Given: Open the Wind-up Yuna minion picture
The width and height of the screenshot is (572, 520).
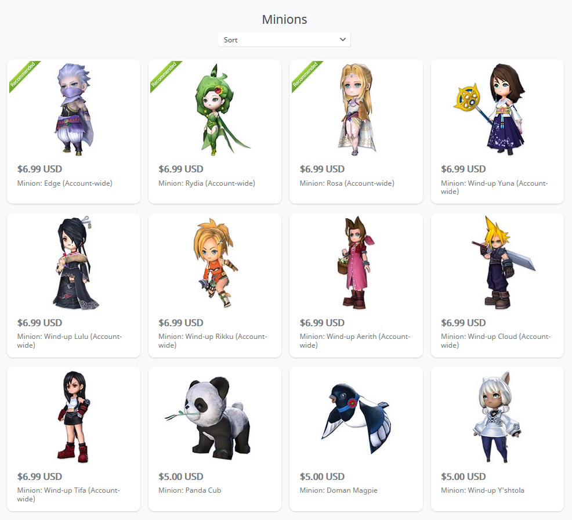Looking at the screenshot, I should click(490, 109).
